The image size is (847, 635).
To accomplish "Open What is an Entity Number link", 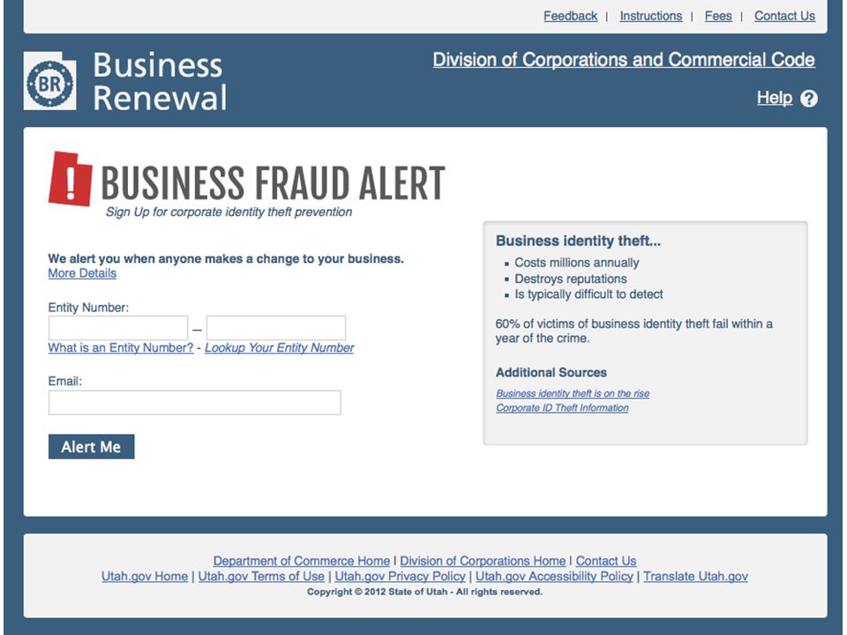I will (121, 347).
